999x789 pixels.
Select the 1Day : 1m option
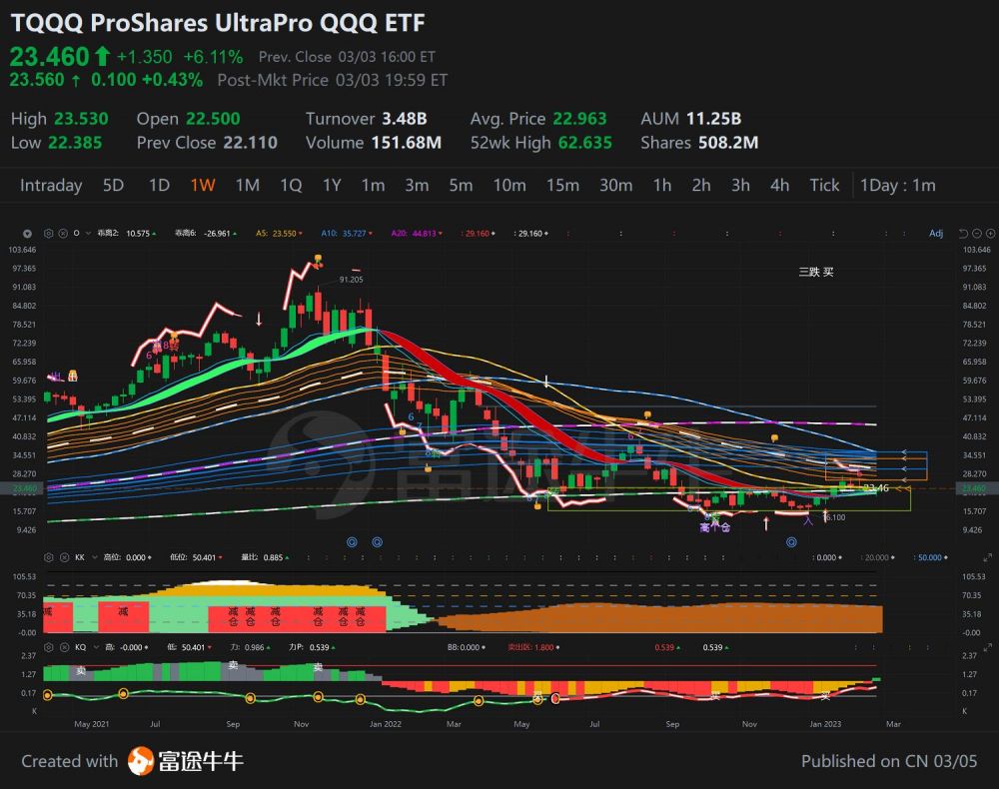898,186
